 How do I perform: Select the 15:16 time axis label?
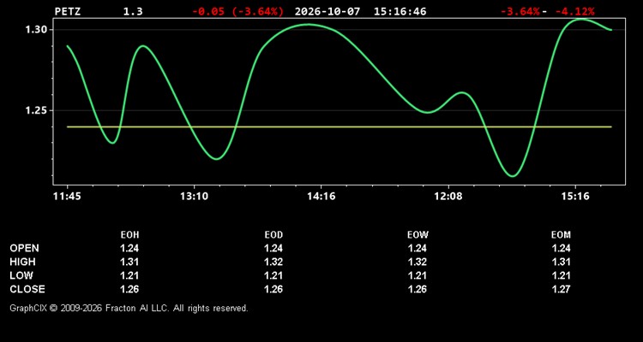(575, 197)
